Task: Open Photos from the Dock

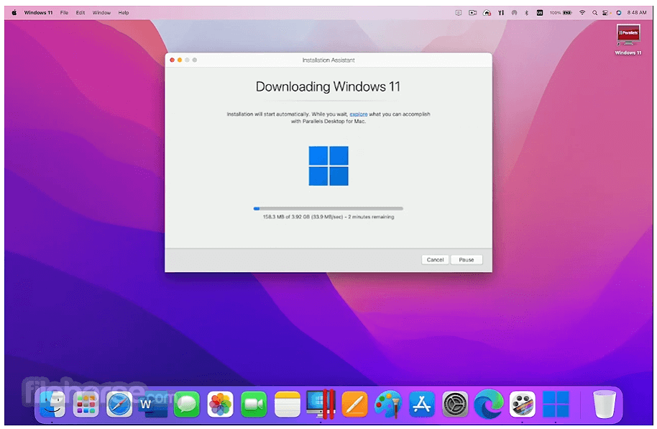Action: click(x=220, y=405)
